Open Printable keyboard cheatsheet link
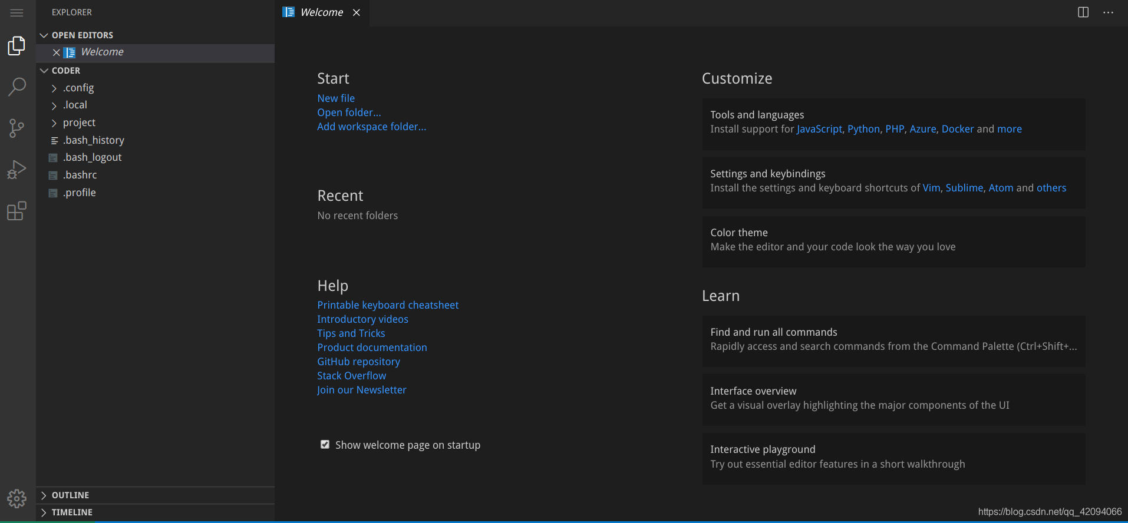This screenshot has height=523, width=1128. (x=388, y=305)
